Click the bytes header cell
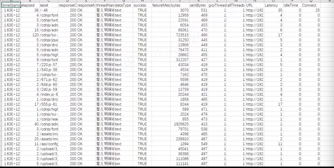The image size is (334, 168). tap(180, 5)
